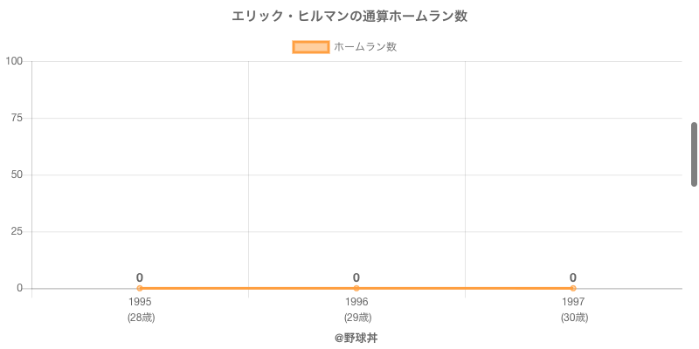Image resolution: width=699 pixels, height=349 pixels.
Task: Click the 0 value label above 1997
Action: click(x=573, y=277)
